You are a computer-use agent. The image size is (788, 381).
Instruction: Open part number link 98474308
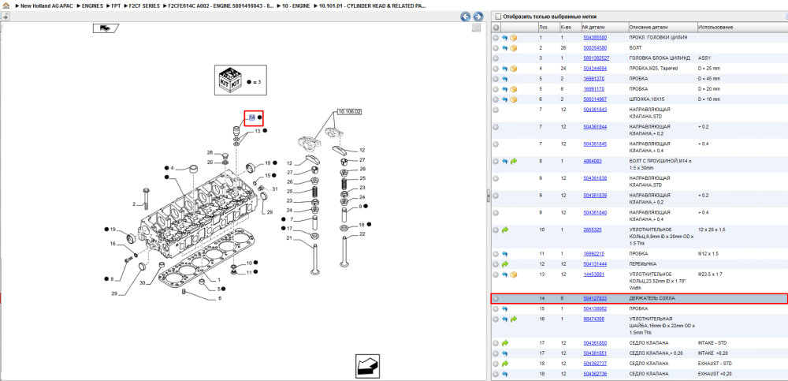click(593, 319)
